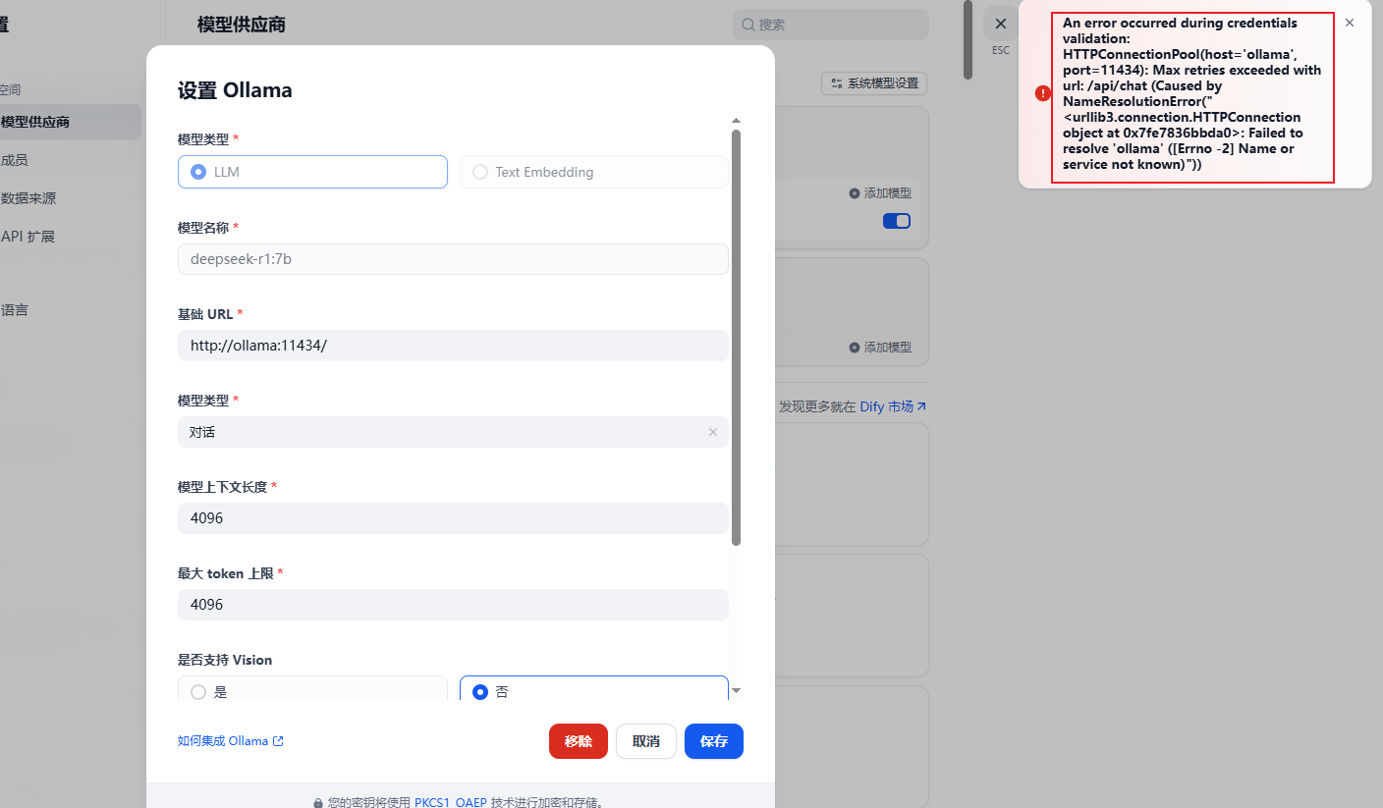The image size is (1383, 808).
Task: Choose 否 for Vision support
Action: [594, 689]
